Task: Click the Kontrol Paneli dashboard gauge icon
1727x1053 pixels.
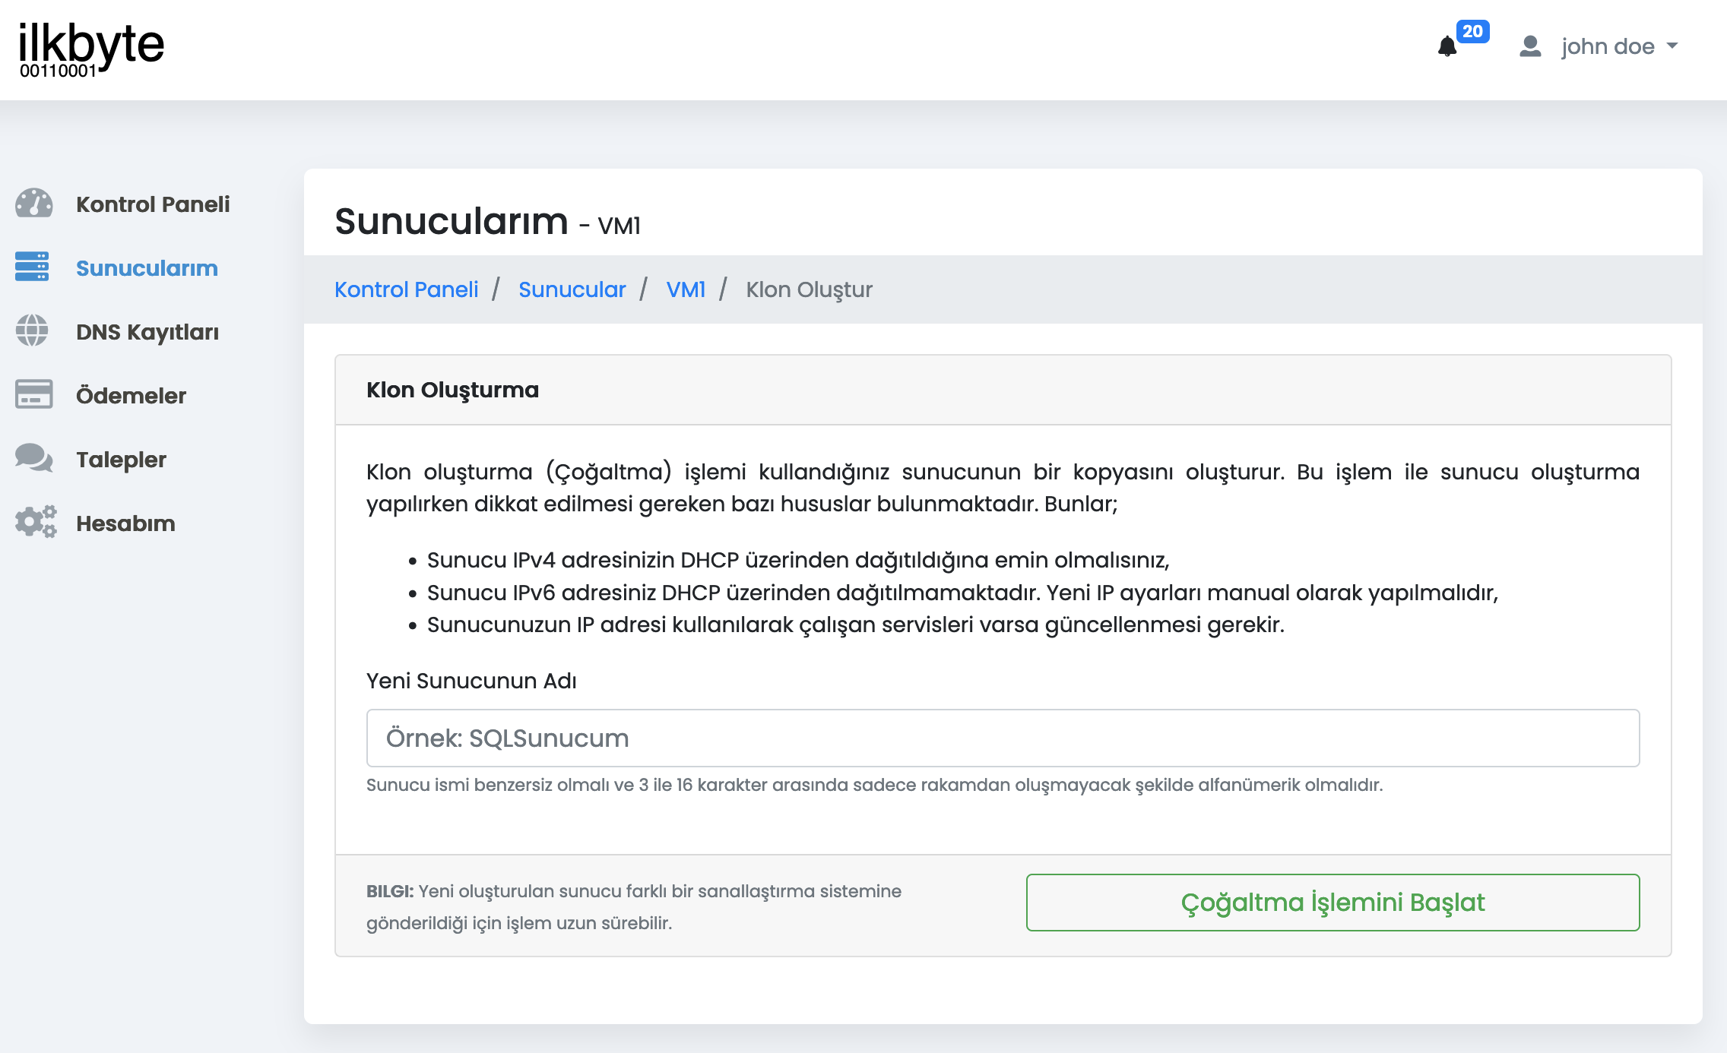Action: pos(33,204)
